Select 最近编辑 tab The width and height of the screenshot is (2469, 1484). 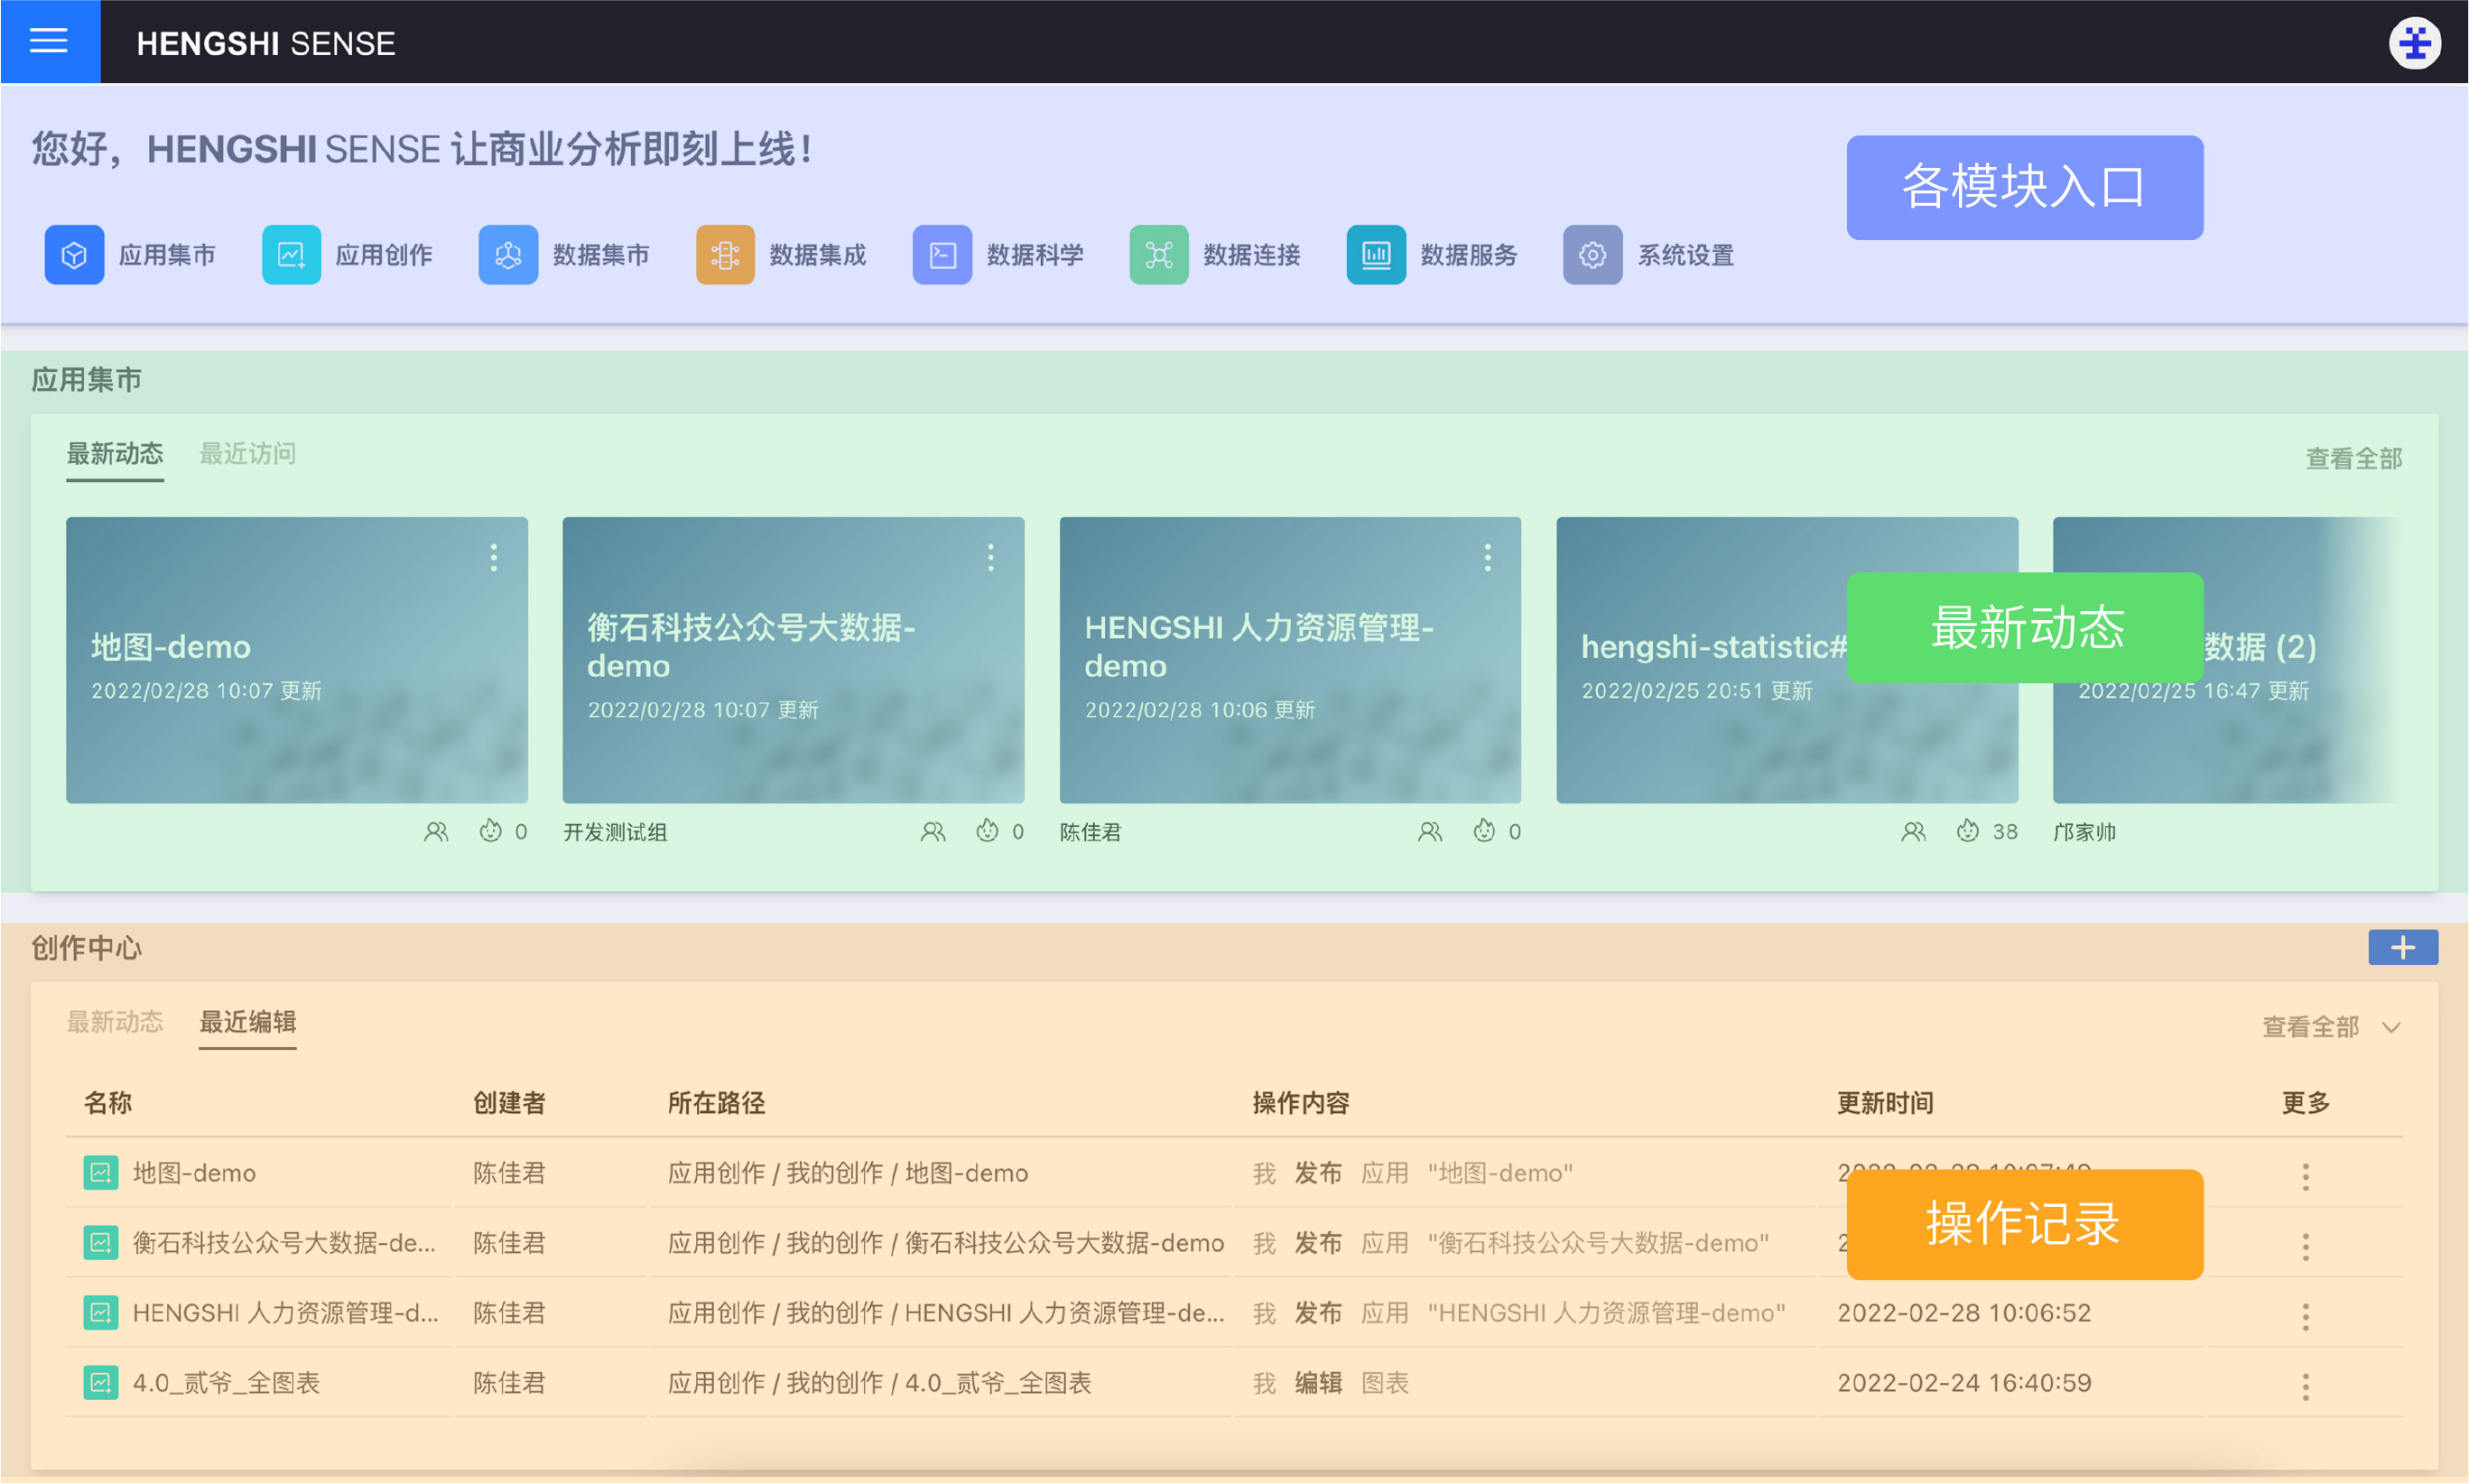coord(248,1022)
